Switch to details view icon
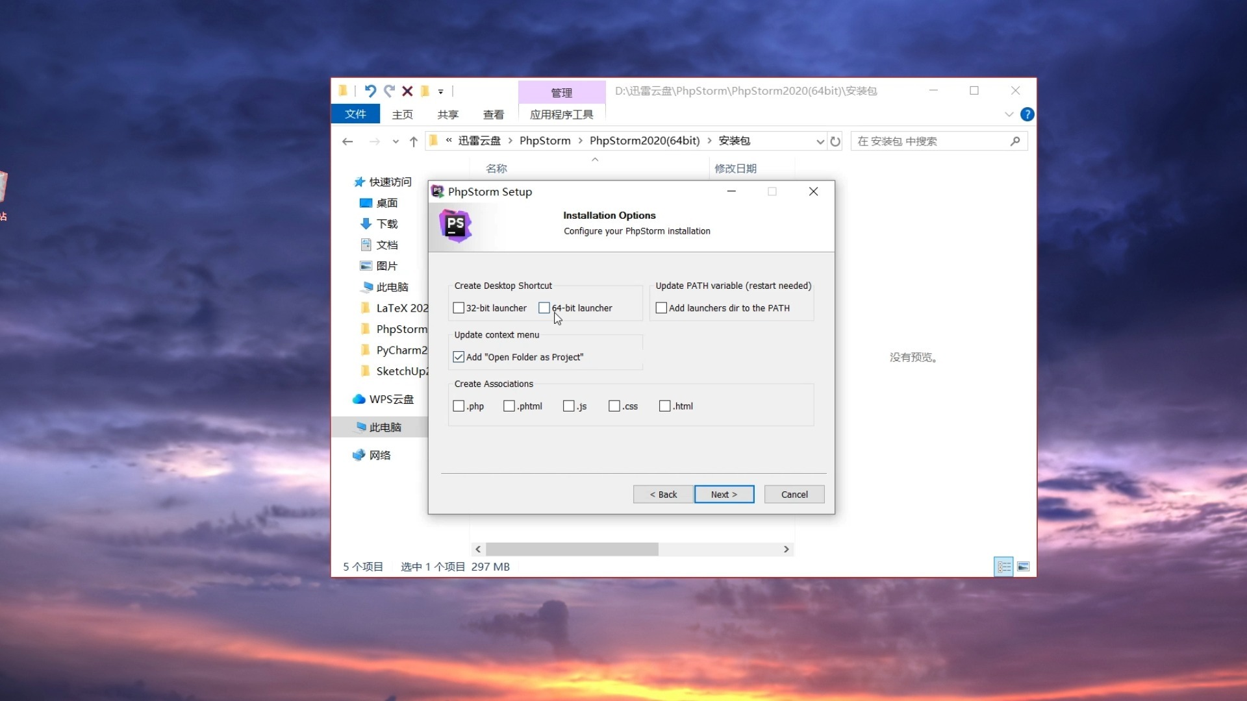Screen dimensions: 1247x701 tap(1003, 567)
